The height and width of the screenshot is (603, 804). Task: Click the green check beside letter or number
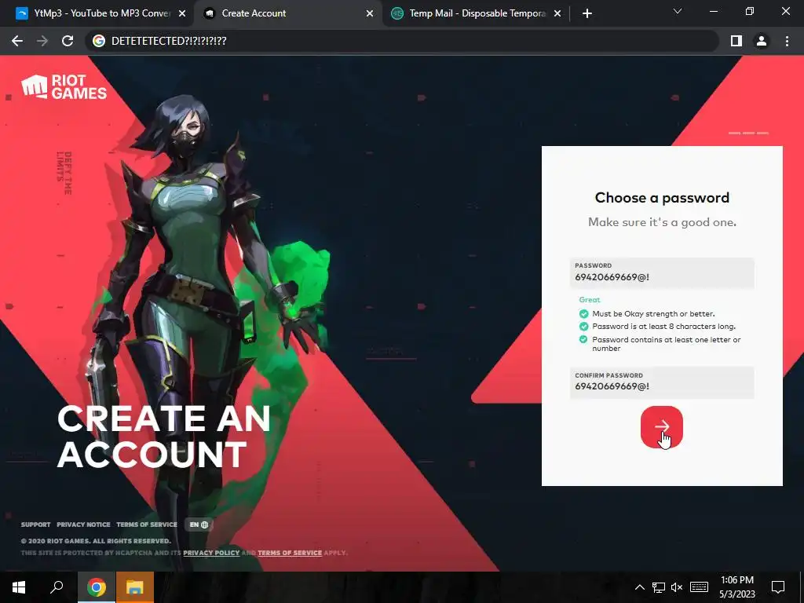(583, 339)
